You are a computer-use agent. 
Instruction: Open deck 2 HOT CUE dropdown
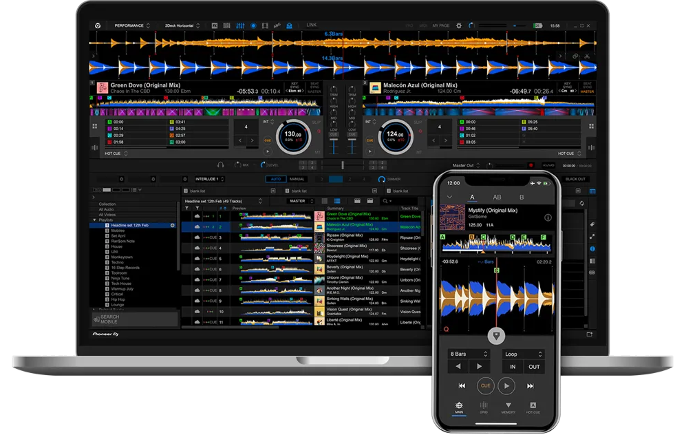click(569, 153)
